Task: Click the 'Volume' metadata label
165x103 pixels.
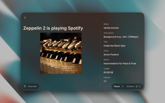Action: [107, 78]
